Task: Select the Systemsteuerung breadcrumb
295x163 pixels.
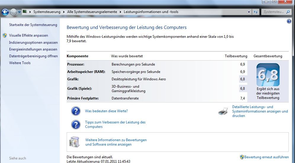Action: pyautogui.click(x=47, y=12)
